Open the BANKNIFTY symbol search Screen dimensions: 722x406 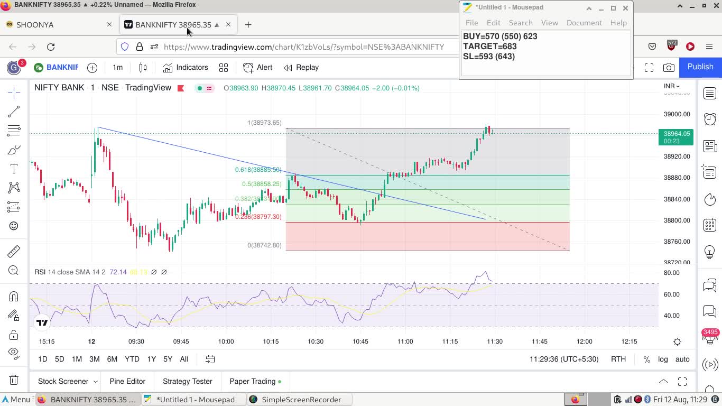point(56,68)
